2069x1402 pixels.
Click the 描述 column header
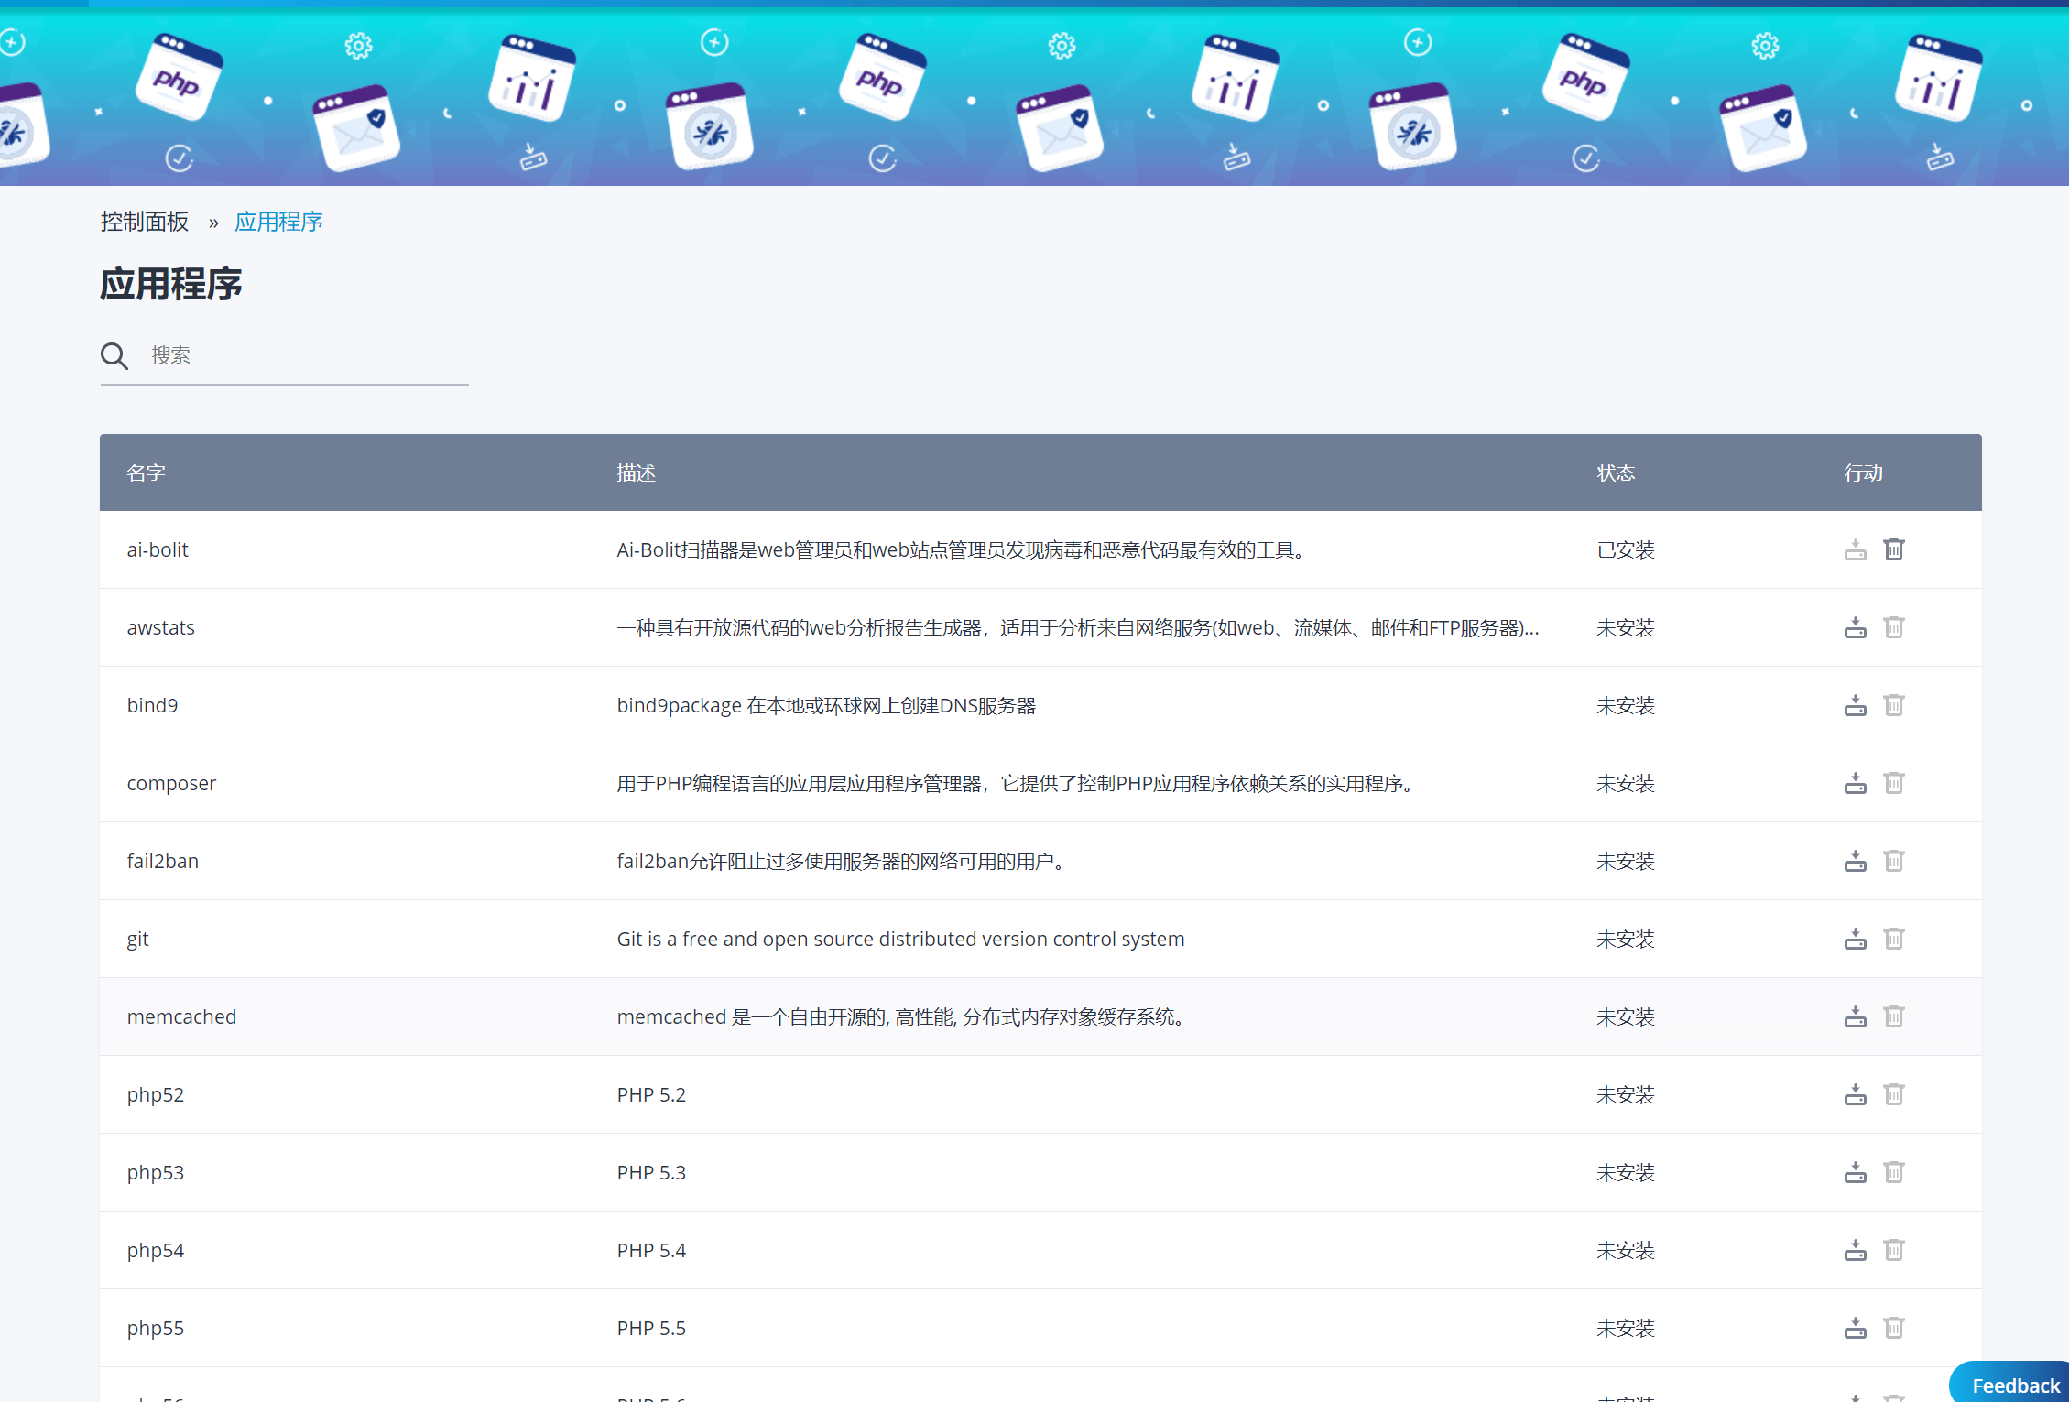click(x=636, y=473)
